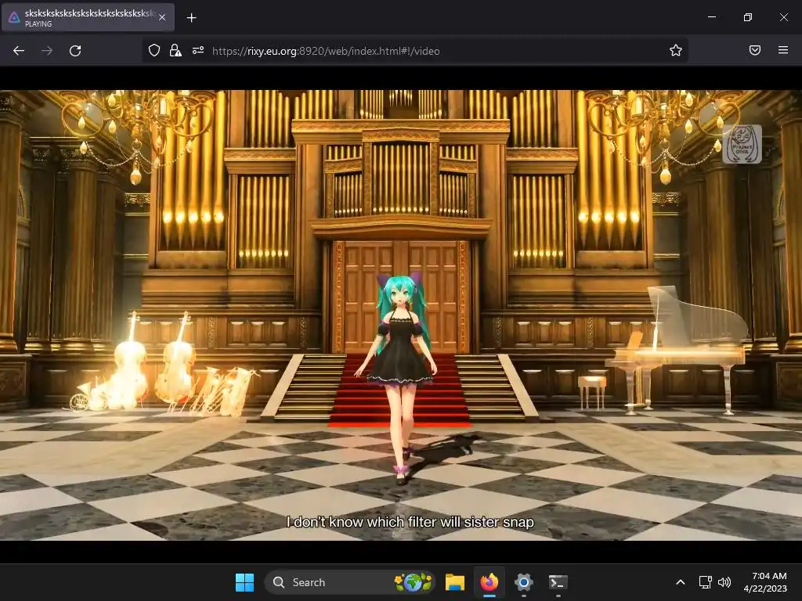The image size is (802, 601).
Task: Open the clock showing 7:04 AM
Action: [x=765, y=582]
